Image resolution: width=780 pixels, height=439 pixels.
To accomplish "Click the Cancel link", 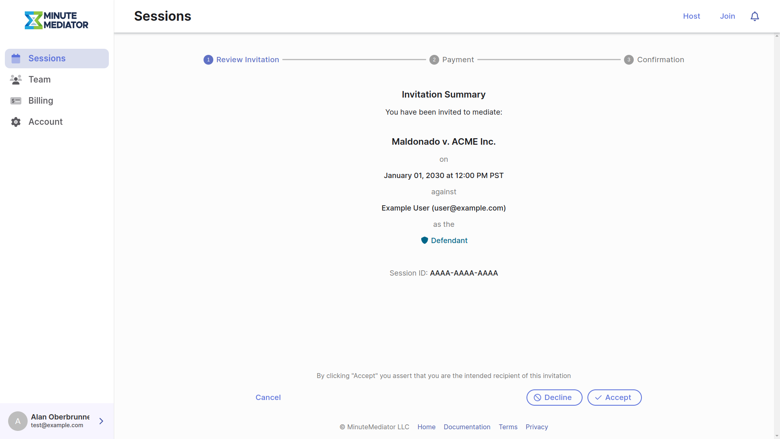I will pyautogui.click(x=268, y=398).
